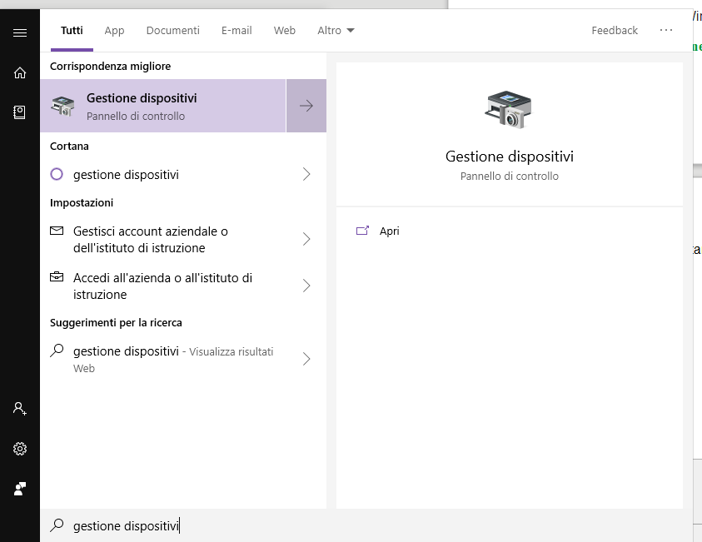Open the Notebook icon in the sidebar
Screen dimensions: 702x542
tap(20, 112)
